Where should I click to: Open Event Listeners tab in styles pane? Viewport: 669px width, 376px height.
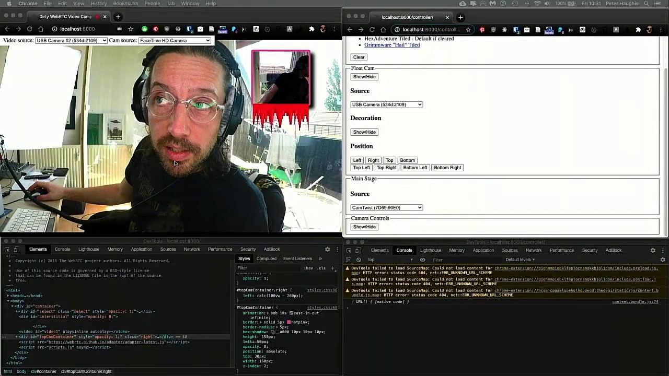(297, 258)
